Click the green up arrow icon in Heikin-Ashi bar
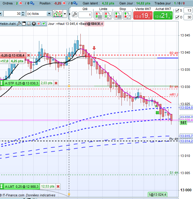 coord(44,24)
